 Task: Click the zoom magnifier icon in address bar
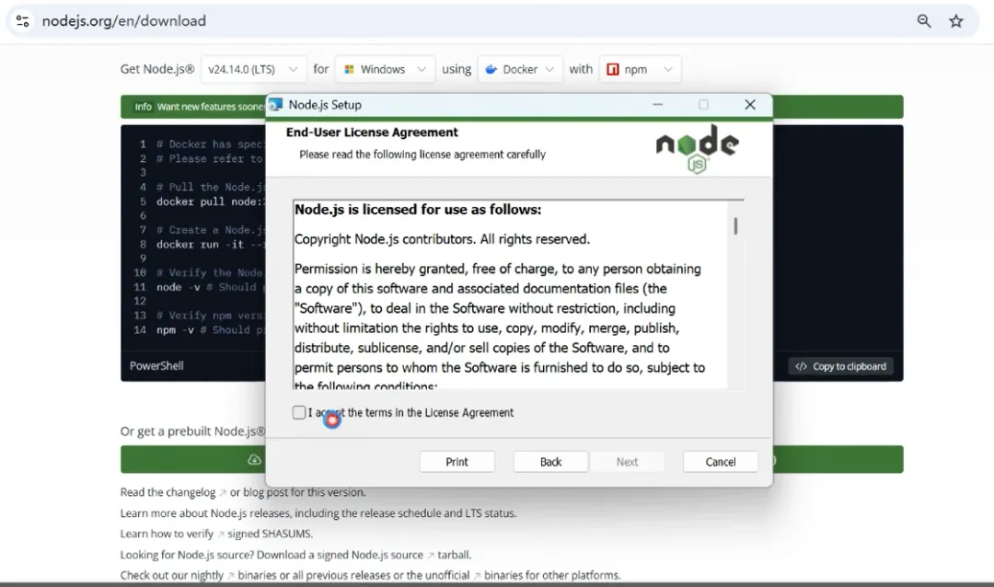tap(924, 21)
